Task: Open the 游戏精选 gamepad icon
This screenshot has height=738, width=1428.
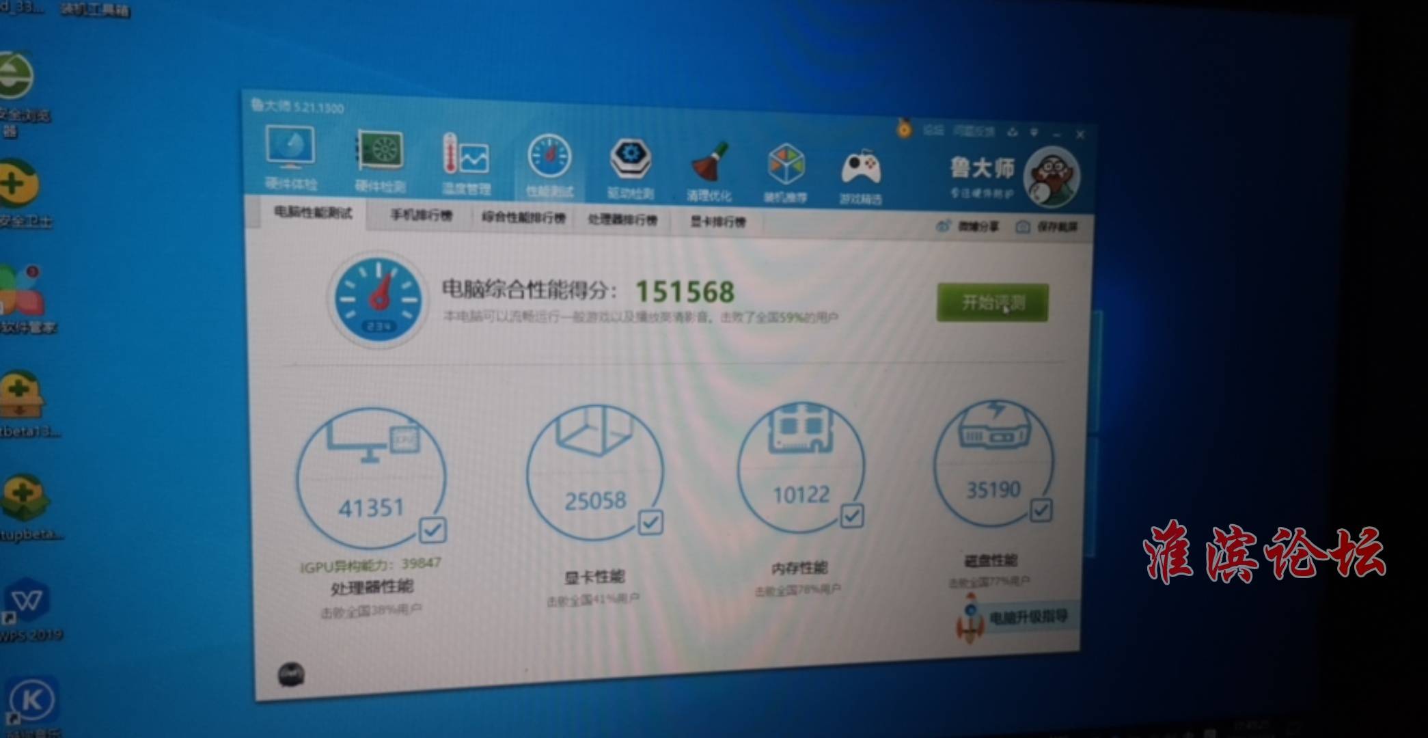Action: pyautogui.click(x=860, y=176)
